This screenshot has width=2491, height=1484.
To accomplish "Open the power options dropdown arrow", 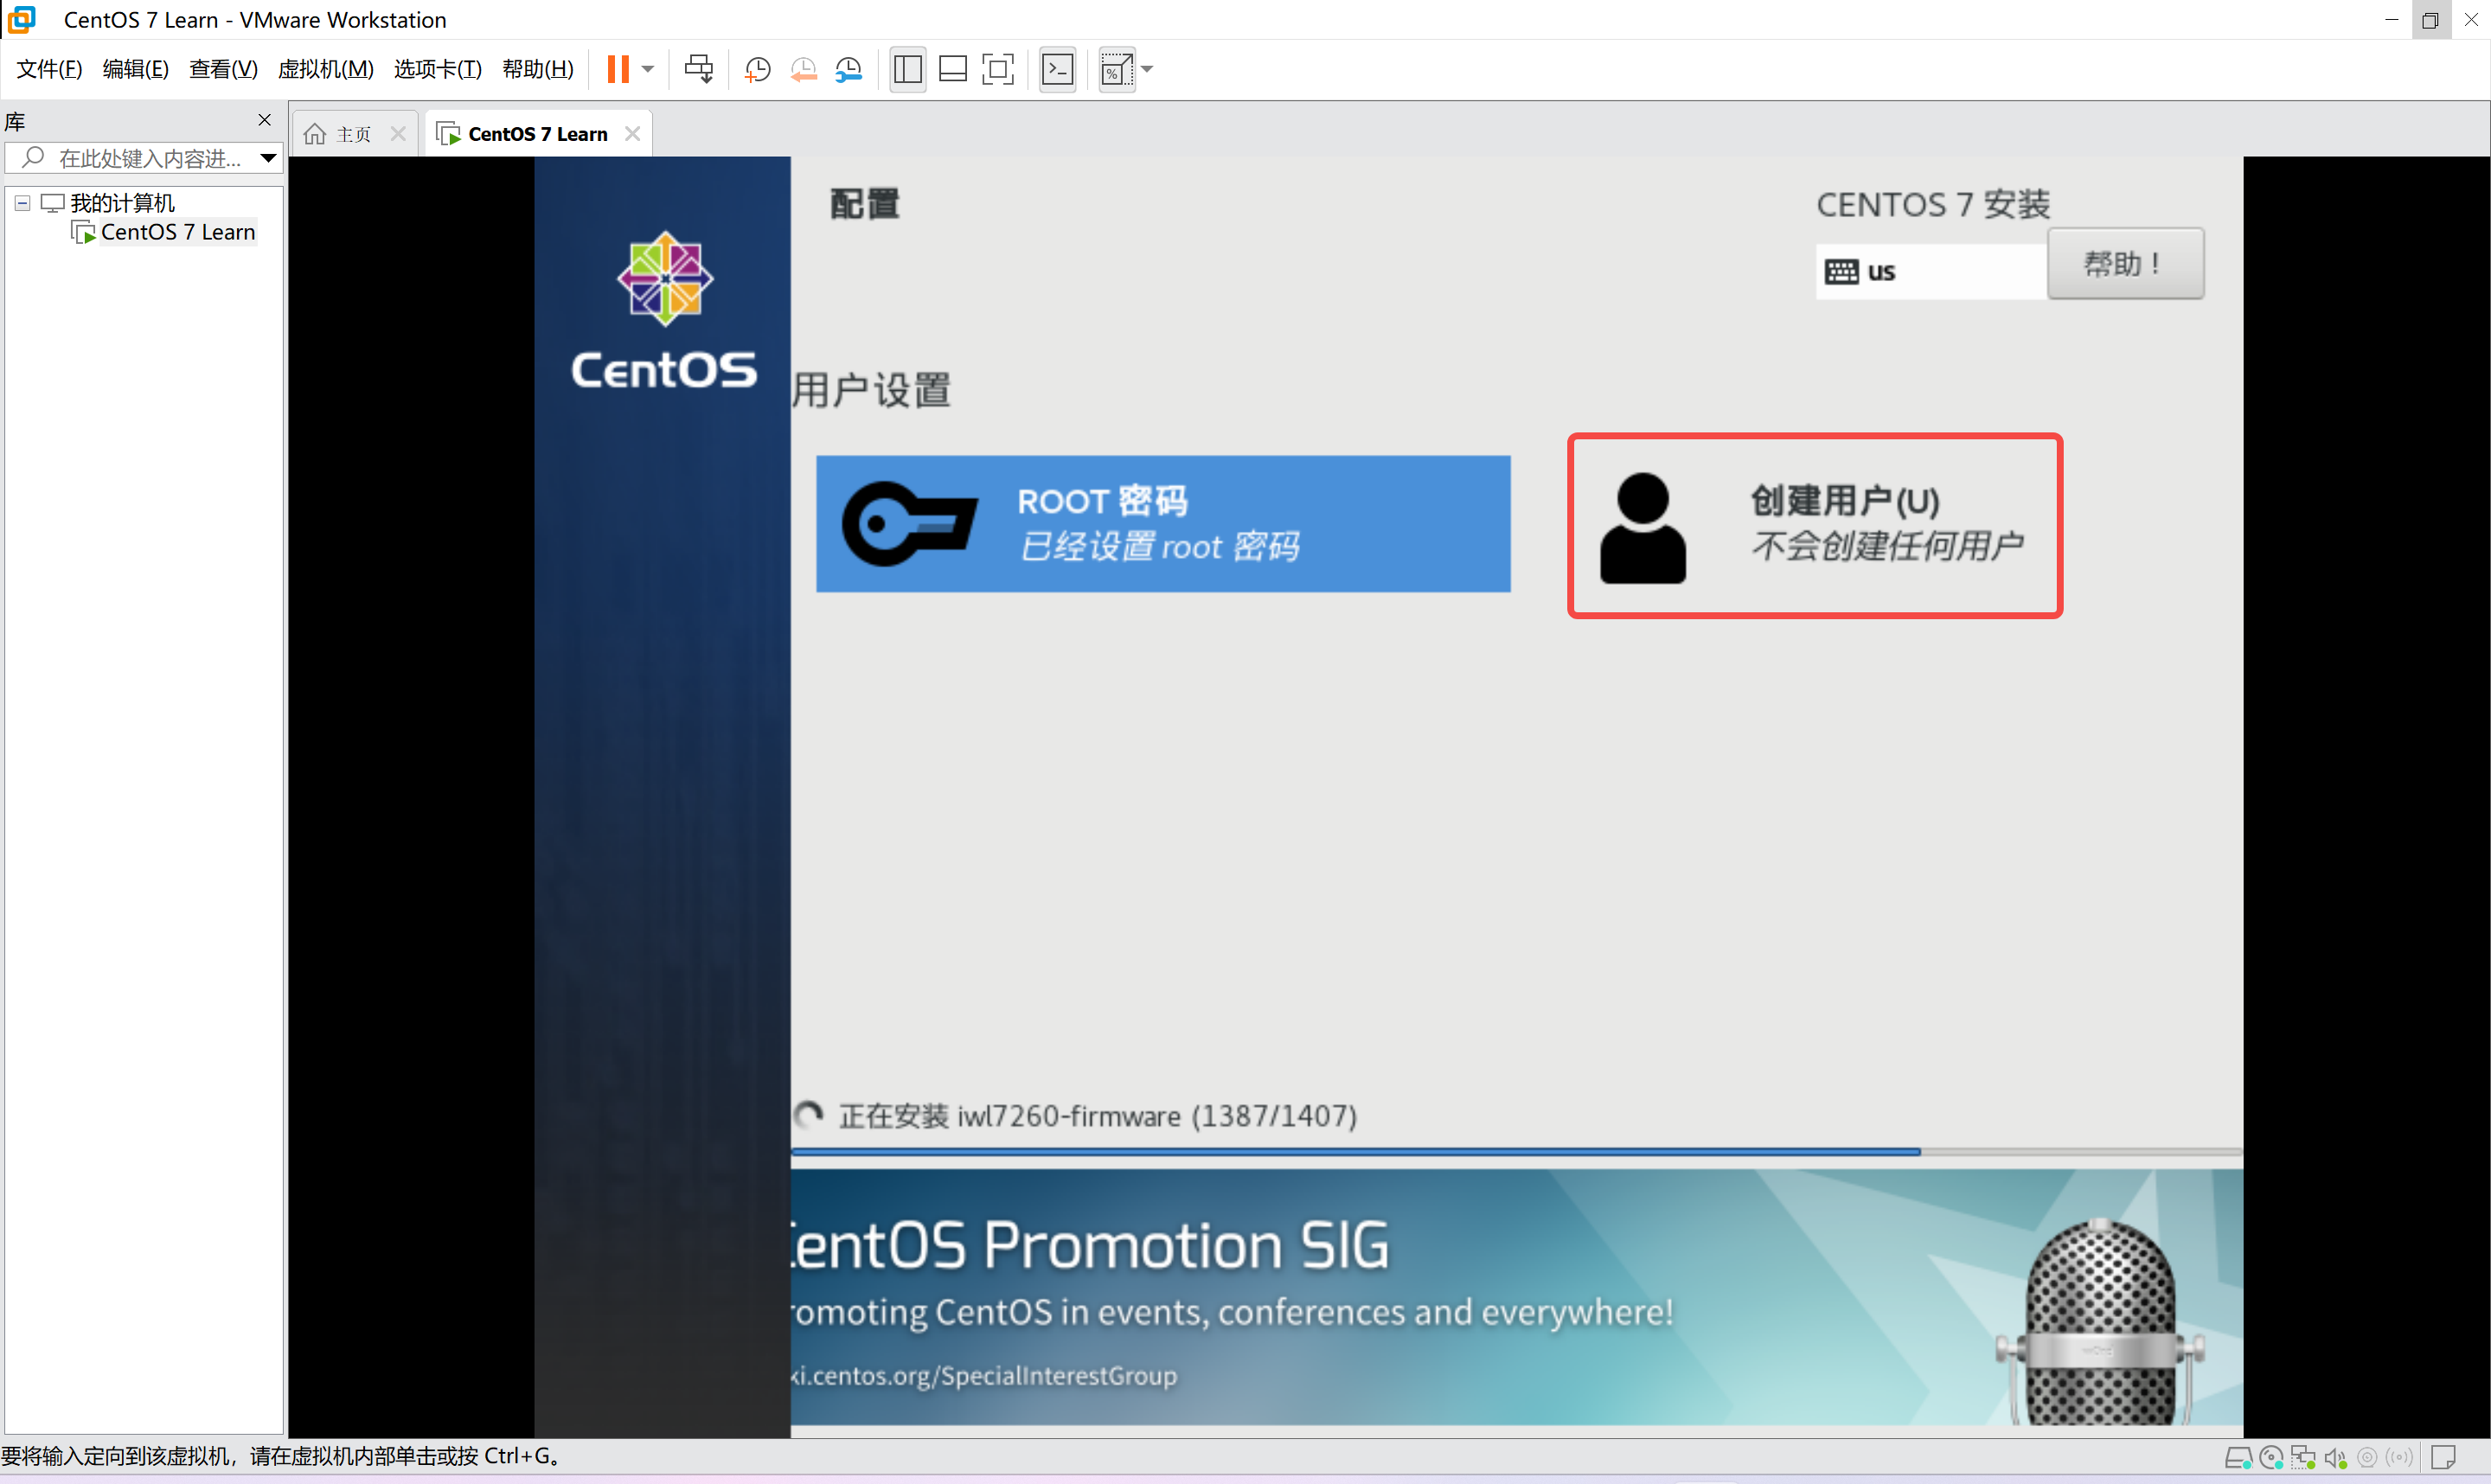I will click(648, 69).
